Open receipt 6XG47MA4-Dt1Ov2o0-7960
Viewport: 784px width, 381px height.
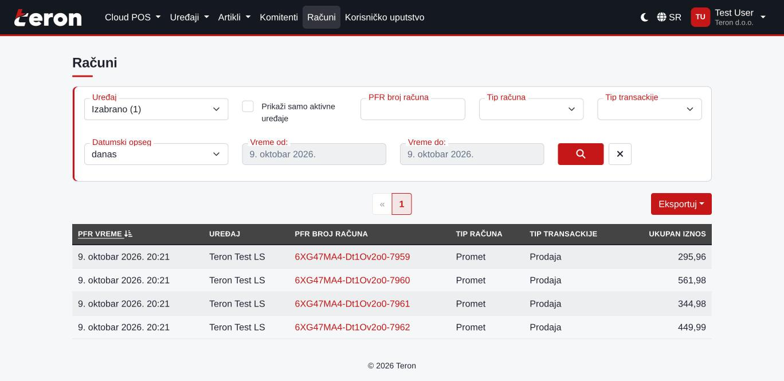coord(352,280)
